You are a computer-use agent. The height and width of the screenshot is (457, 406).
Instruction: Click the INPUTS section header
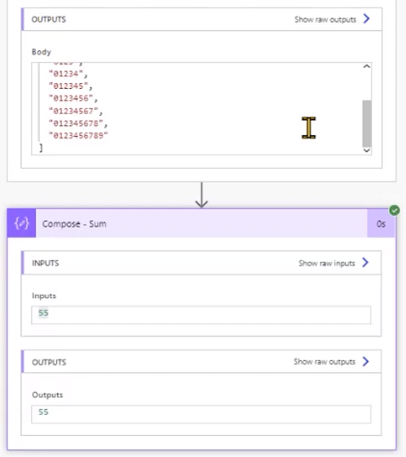pyautogui.click(x=202, y=262)
